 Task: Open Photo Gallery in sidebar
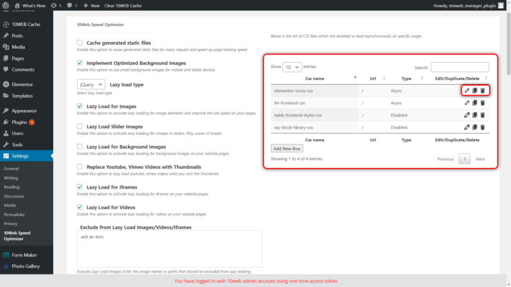pyautogui.click(x=26, y=266)
